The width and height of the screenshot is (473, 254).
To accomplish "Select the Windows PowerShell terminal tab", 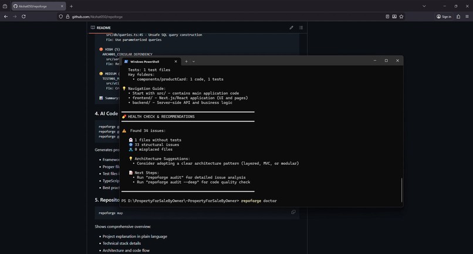I will click(151, 62).
